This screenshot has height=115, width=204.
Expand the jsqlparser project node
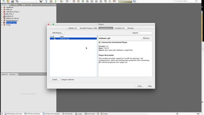[2, 16]
